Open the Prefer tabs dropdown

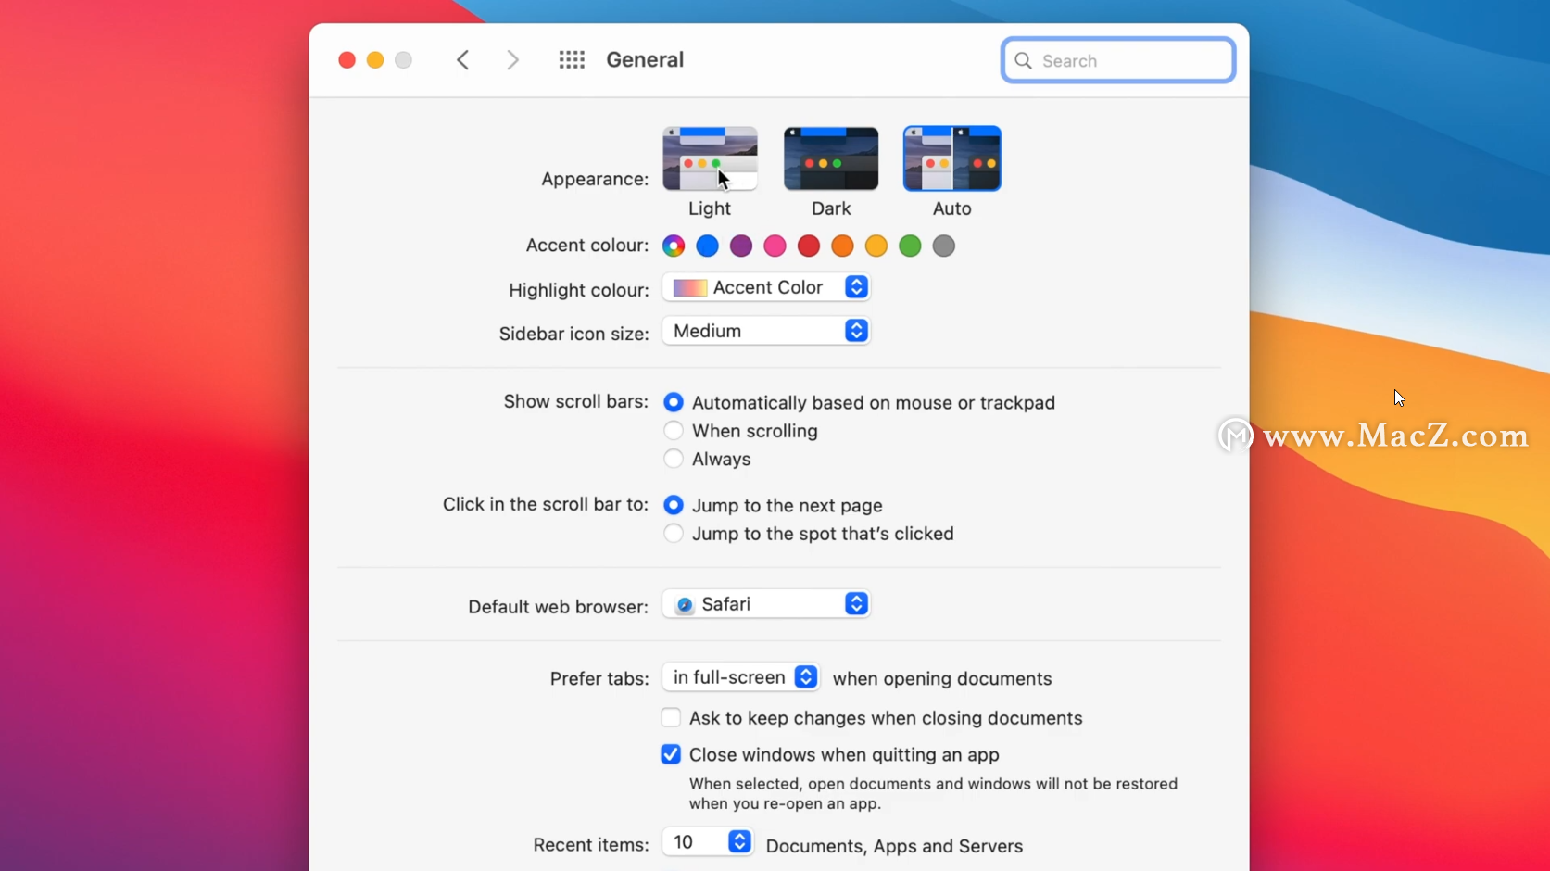741,677
